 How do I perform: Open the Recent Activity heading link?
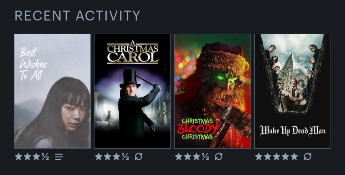77,16
